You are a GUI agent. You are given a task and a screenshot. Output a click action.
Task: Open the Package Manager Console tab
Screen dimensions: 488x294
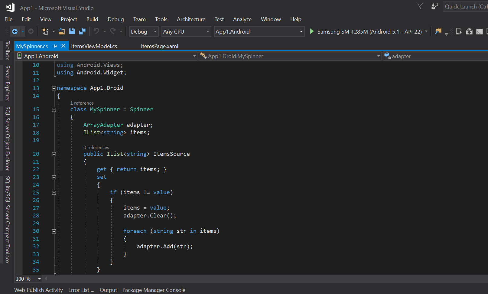[x=154, y=290]
